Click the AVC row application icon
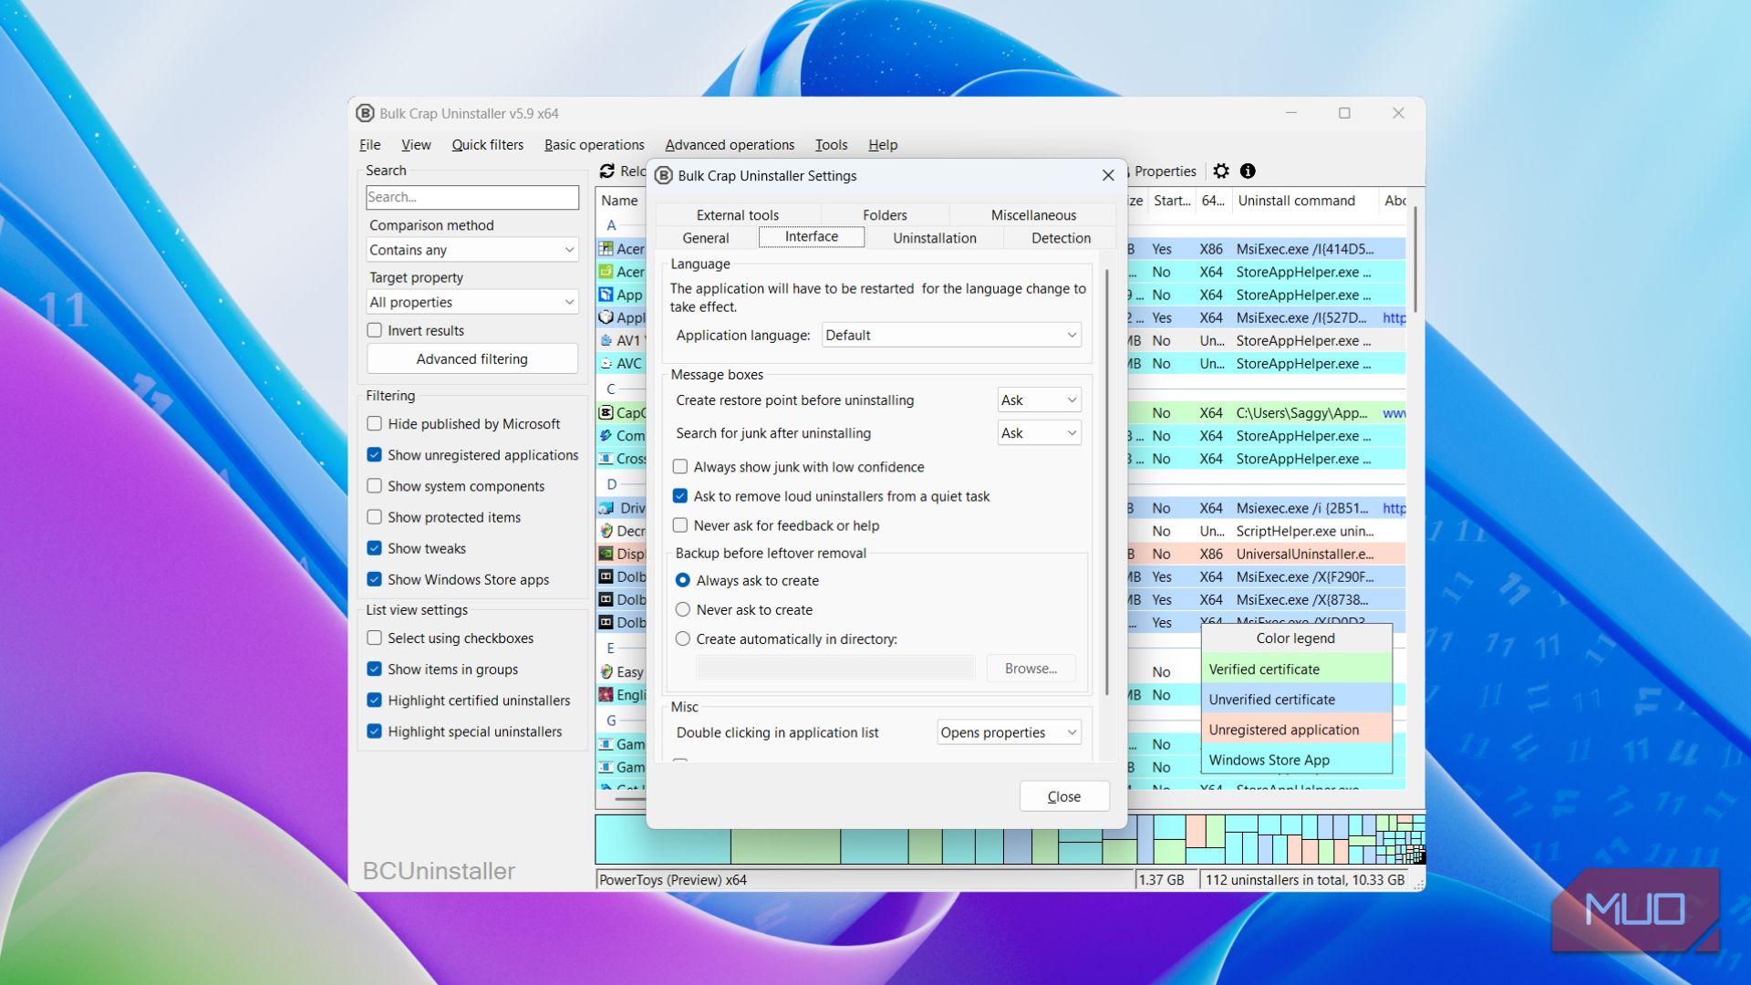Image resolution: width=1751 pixels, height=985 pixels. pos(606,363)
